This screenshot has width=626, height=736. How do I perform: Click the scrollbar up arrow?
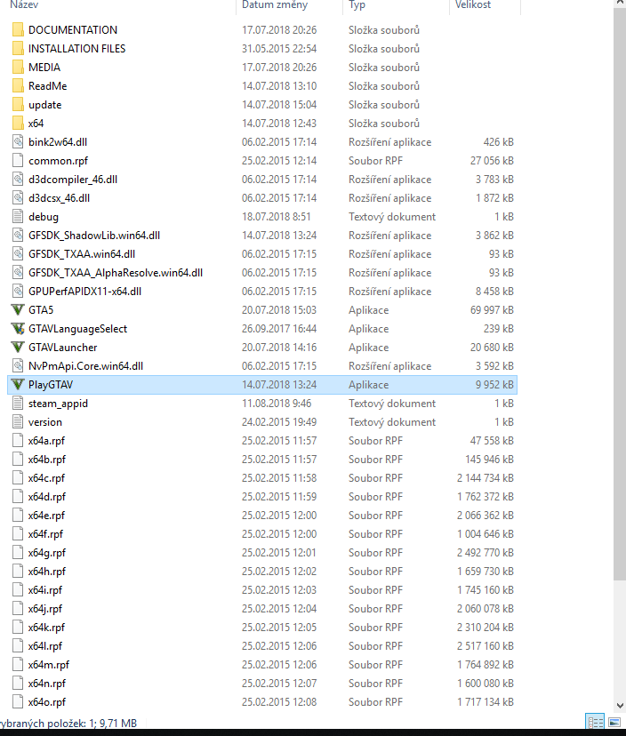(x=620, y=3)
